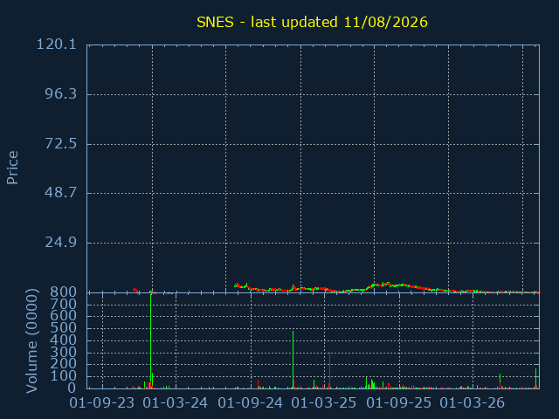Select the 01-09-23 date label

pyautogui.click(x=102, y=403)
